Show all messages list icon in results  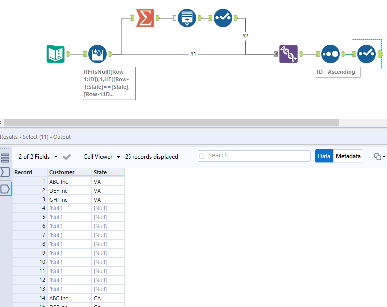click(x=5, y=158)
